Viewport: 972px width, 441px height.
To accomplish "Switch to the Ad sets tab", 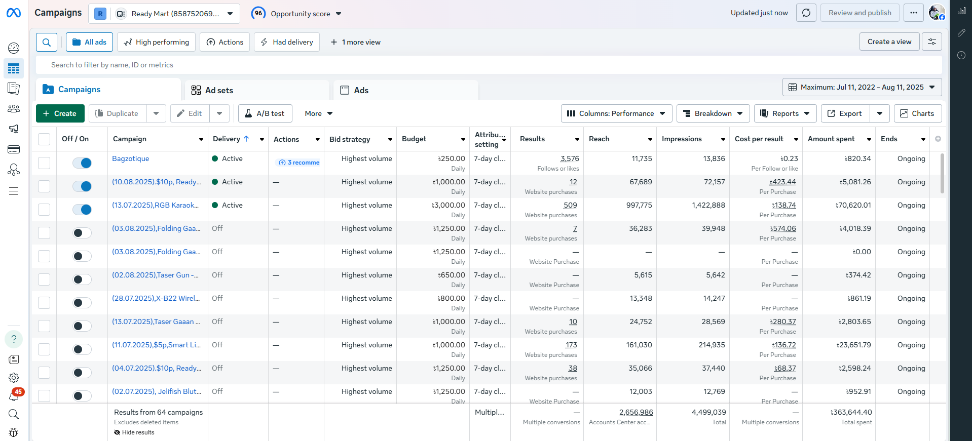I will click(219, 90).
